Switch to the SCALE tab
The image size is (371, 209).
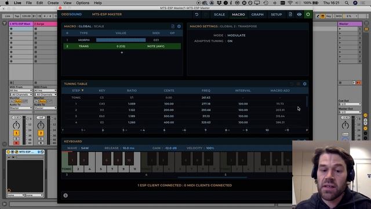pyautogui.click(x=219, y=15)
